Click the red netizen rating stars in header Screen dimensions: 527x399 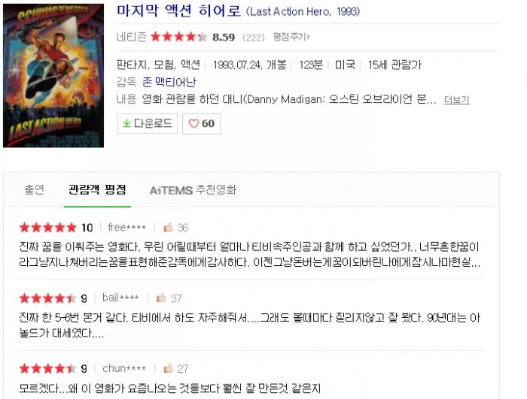[x=178, y=37]
